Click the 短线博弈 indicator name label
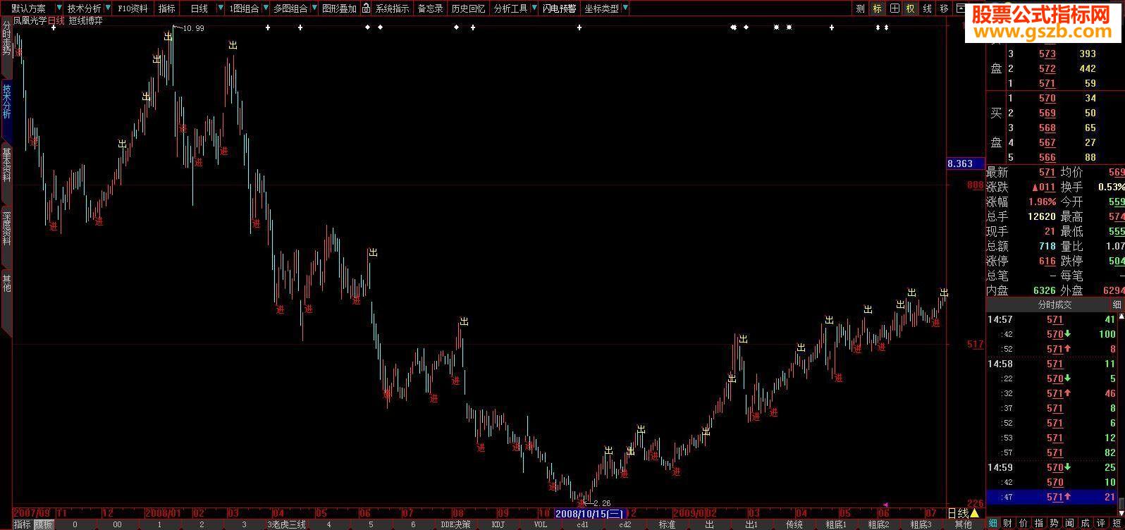 [86, 20]
